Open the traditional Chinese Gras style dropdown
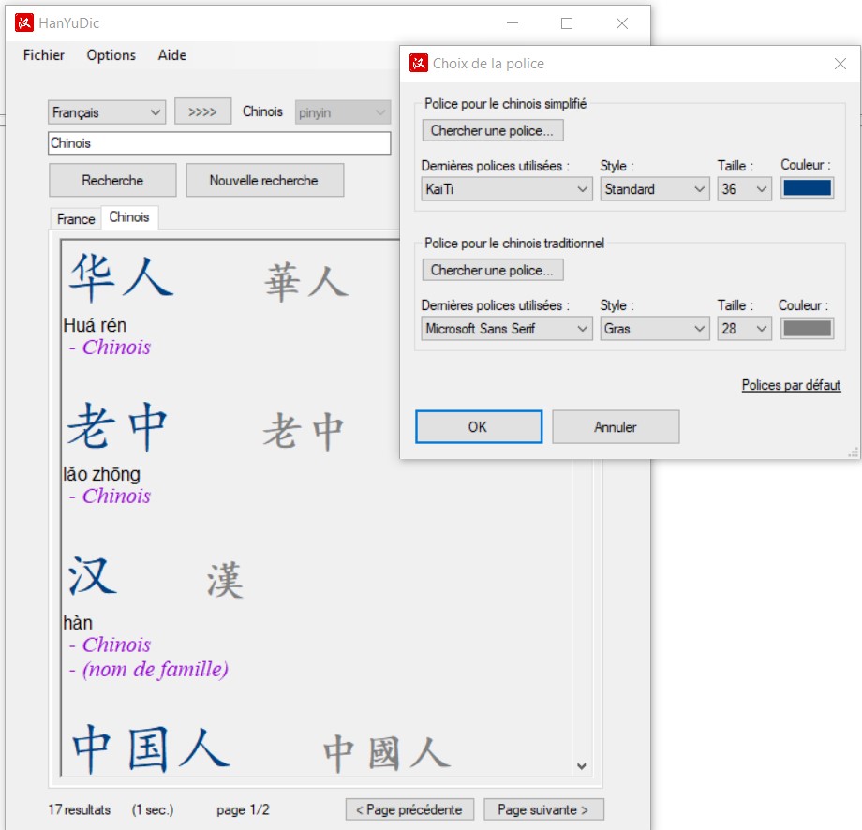This screenshot has height=830, width=862. (x=655, y=329)
